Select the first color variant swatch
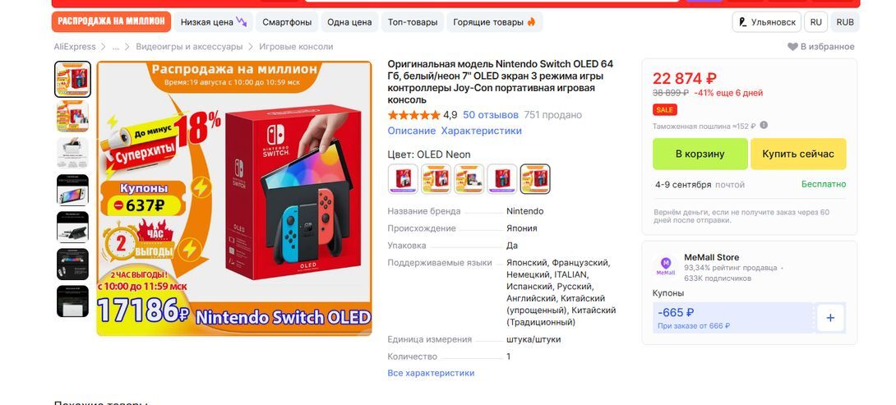The height and width of the screenshot is (405, 896). click(403, 179)
